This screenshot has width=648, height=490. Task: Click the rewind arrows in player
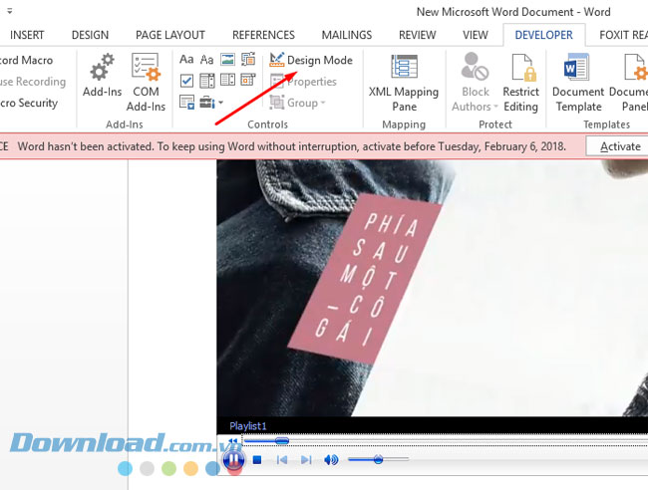[x=234, y=441]
